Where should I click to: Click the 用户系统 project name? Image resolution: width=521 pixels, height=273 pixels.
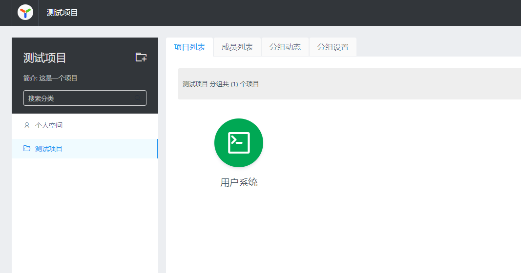[239, 182]
